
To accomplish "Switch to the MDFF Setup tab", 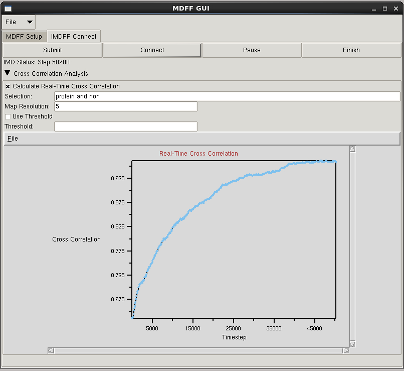I will 24,37.
